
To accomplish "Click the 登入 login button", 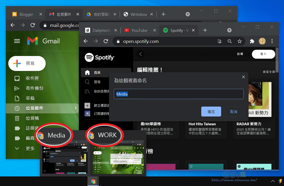I will coord(263,54).
